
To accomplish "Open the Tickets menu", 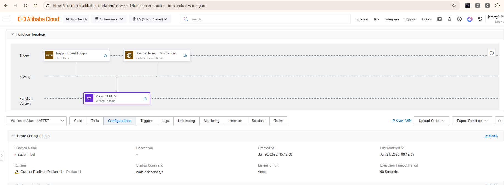I will pyautogui.click(x=427, y=19).
